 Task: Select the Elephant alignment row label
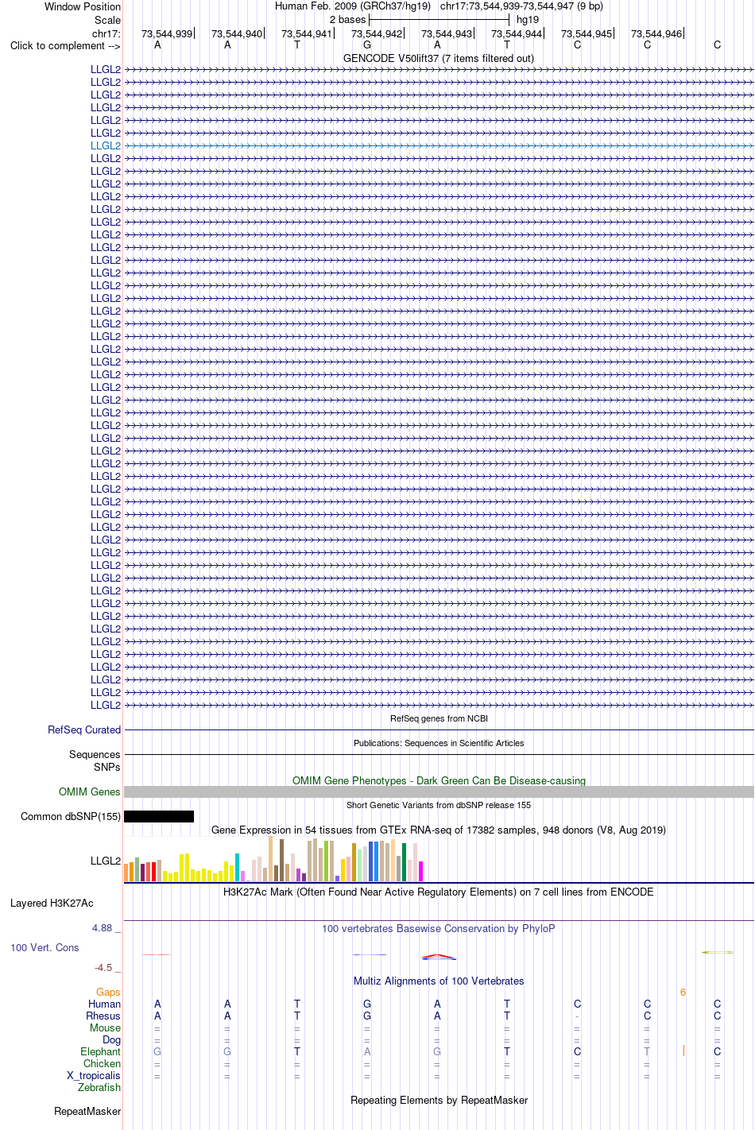point(100,1051)
